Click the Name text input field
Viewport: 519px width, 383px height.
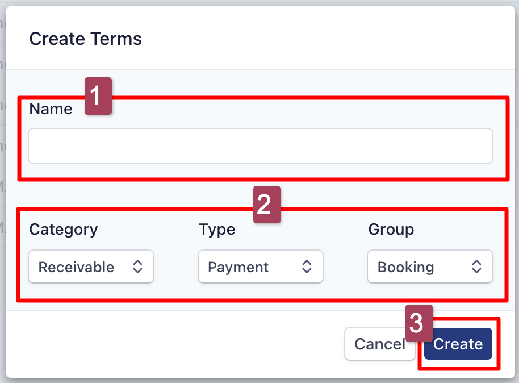coord(260,146)
